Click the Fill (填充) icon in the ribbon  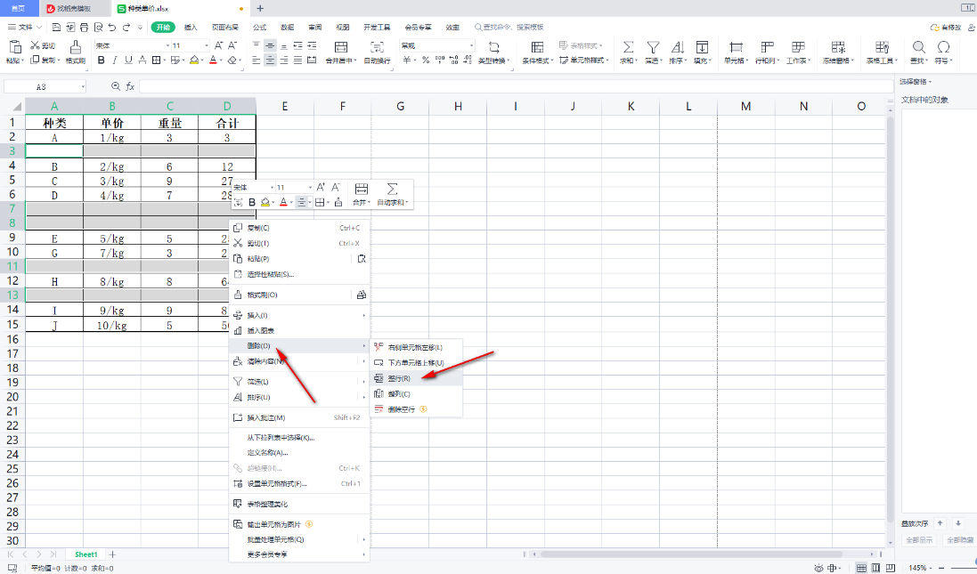pos(702,47)
